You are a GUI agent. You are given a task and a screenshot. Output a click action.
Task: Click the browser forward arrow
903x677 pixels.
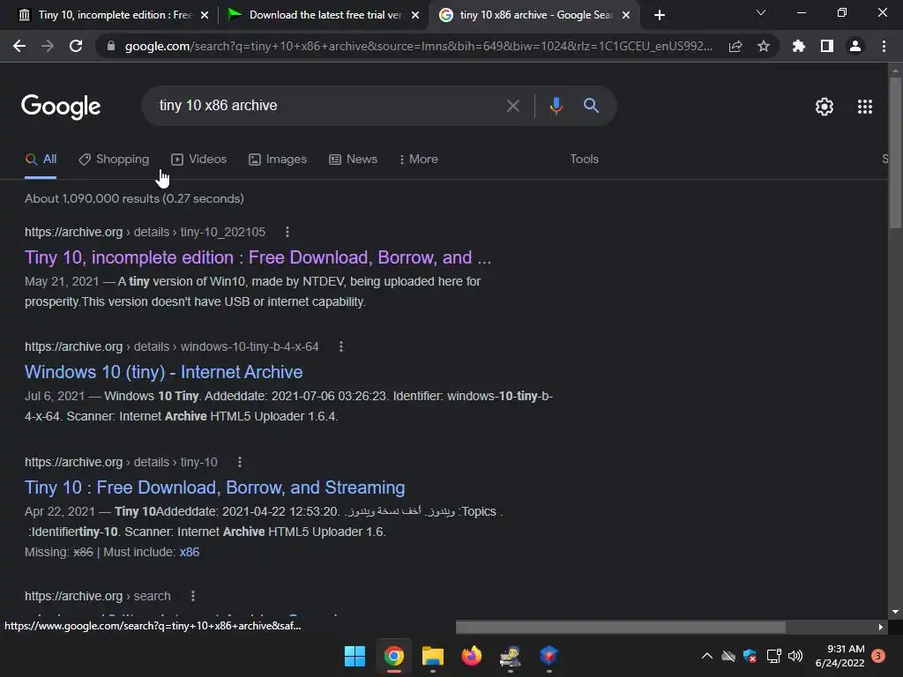[48, 46]
